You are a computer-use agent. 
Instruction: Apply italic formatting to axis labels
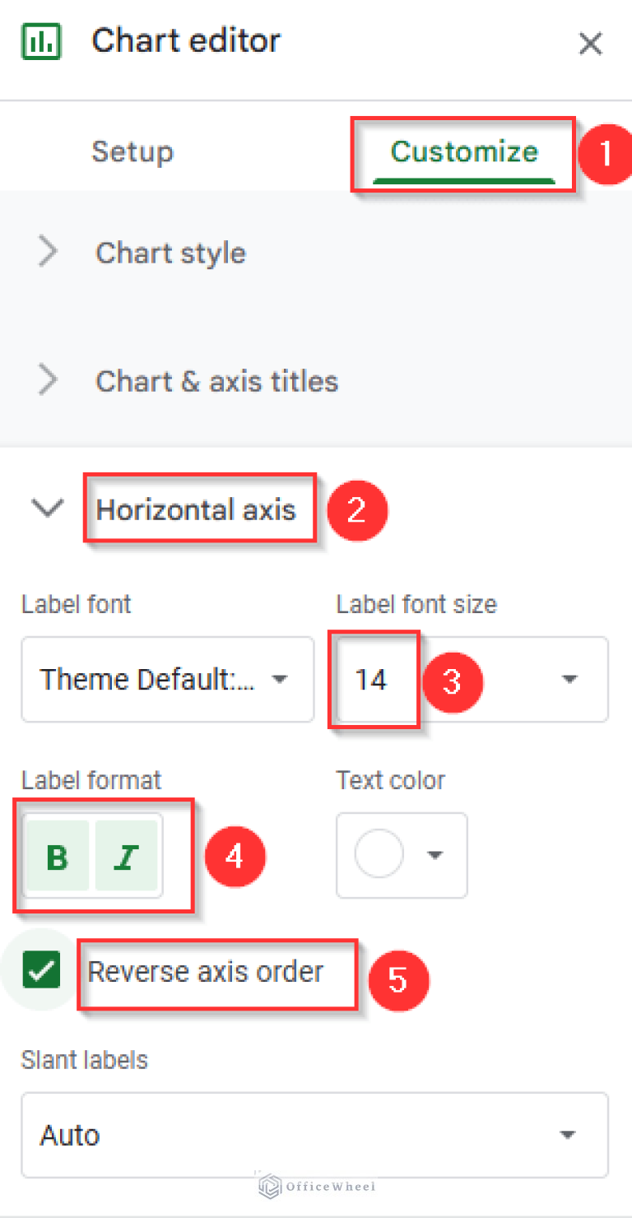tap(125, 856)
